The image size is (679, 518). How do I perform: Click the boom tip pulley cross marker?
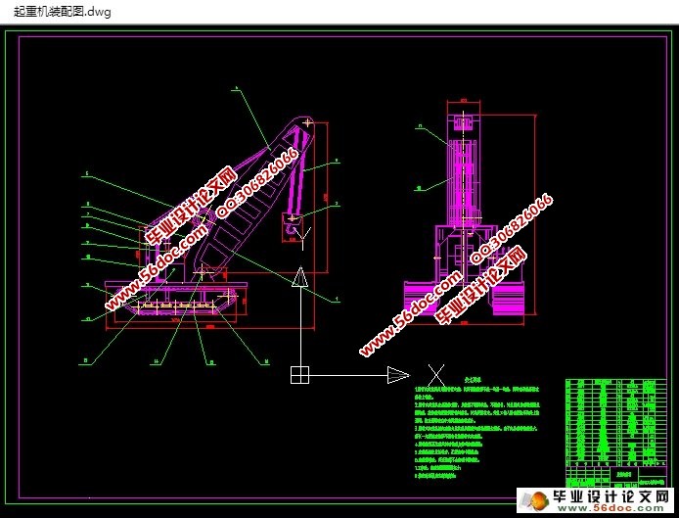[308, 122]
